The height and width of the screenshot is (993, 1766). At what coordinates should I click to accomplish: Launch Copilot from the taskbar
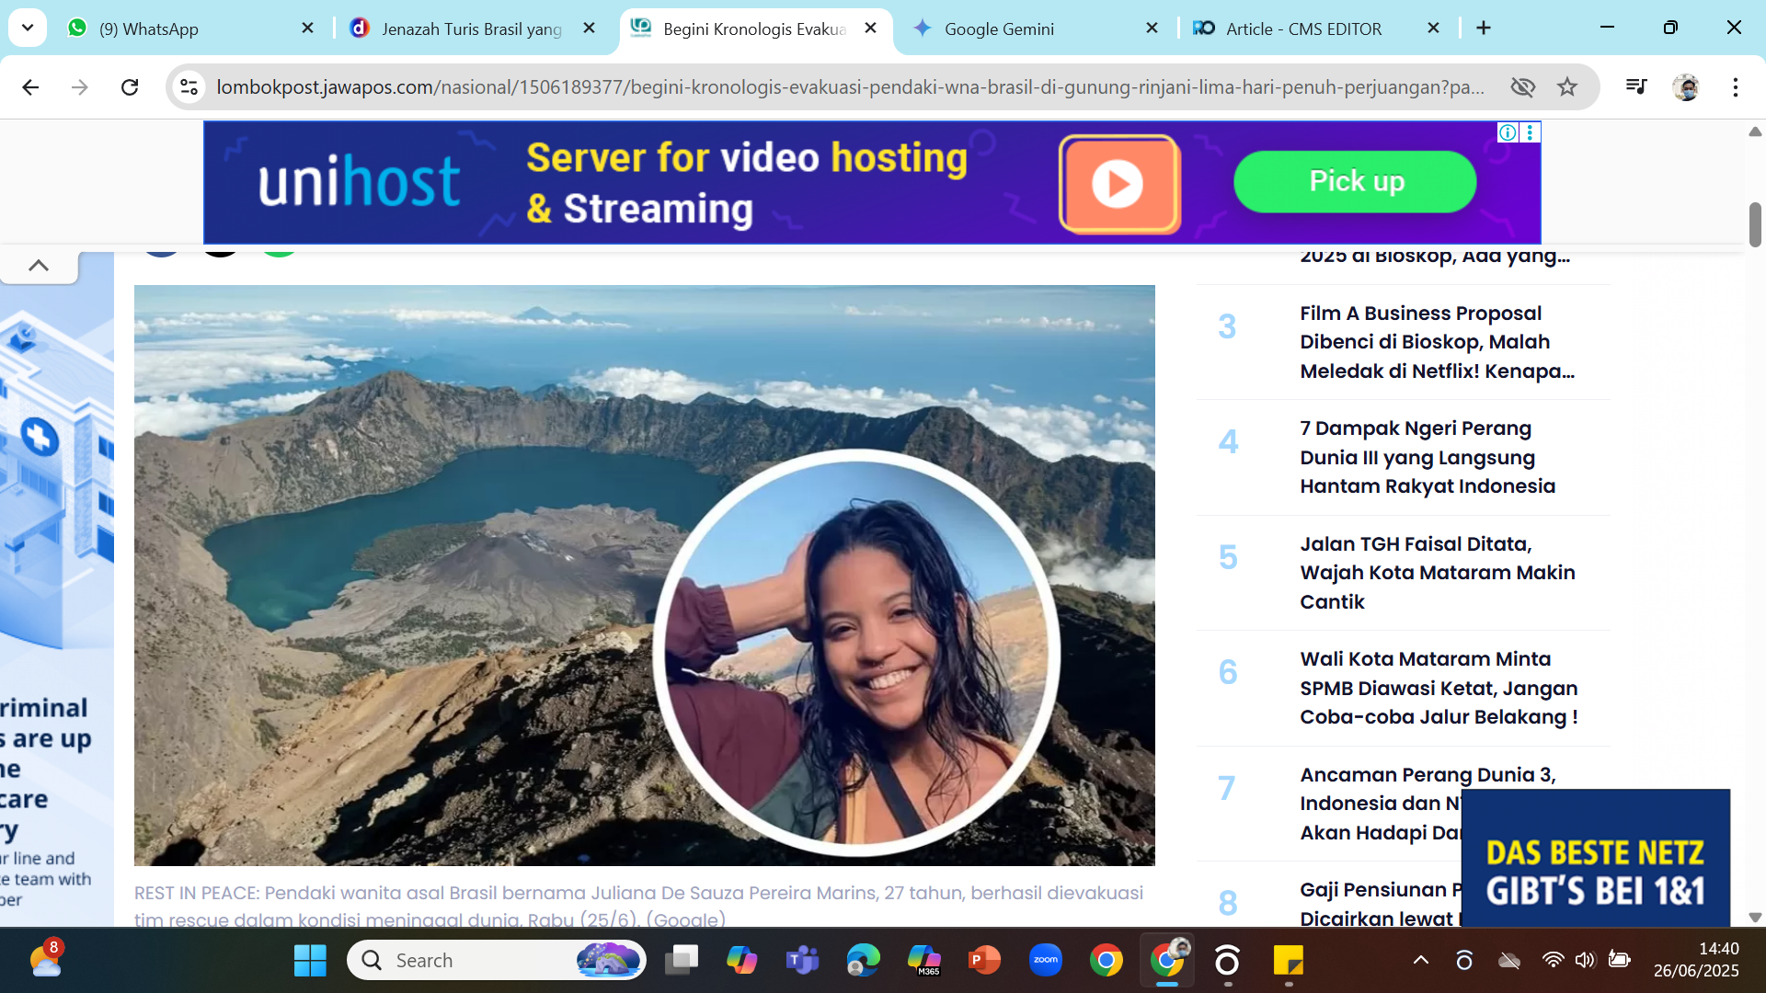tap(741, 961)
